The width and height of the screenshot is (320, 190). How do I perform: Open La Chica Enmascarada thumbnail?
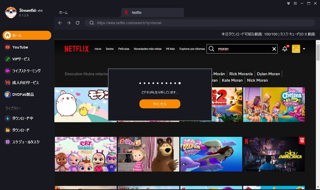tap(274, 154)
